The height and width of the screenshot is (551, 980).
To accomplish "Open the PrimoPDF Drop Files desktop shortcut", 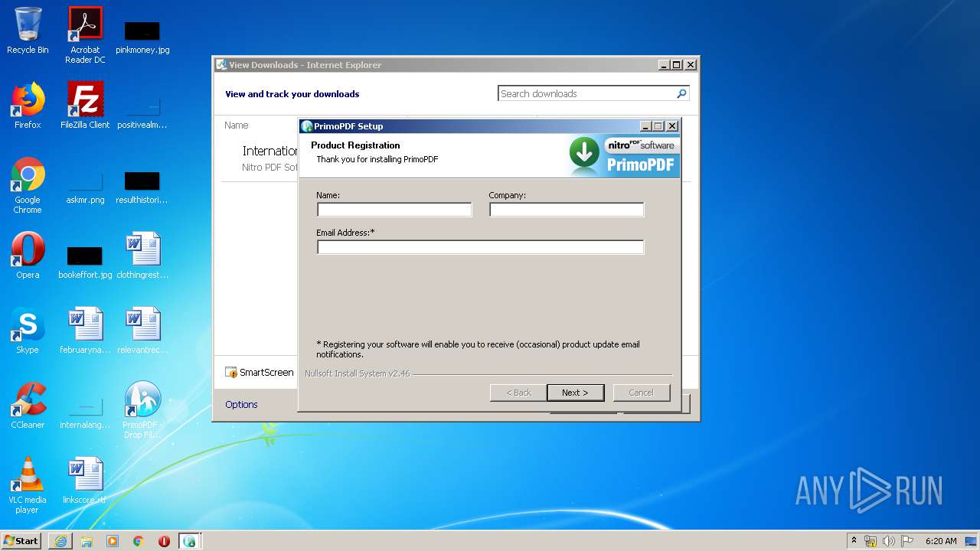I will (x=142, y=410).
